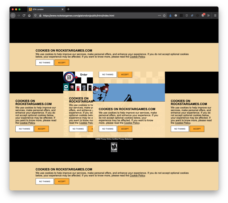The width and height of the screenshot is (228, 203).
Task: Go back using the browser back arrow
Action: 13,15
